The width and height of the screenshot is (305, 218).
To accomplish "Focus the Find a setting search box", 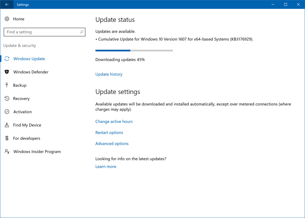I will (41, 32).
